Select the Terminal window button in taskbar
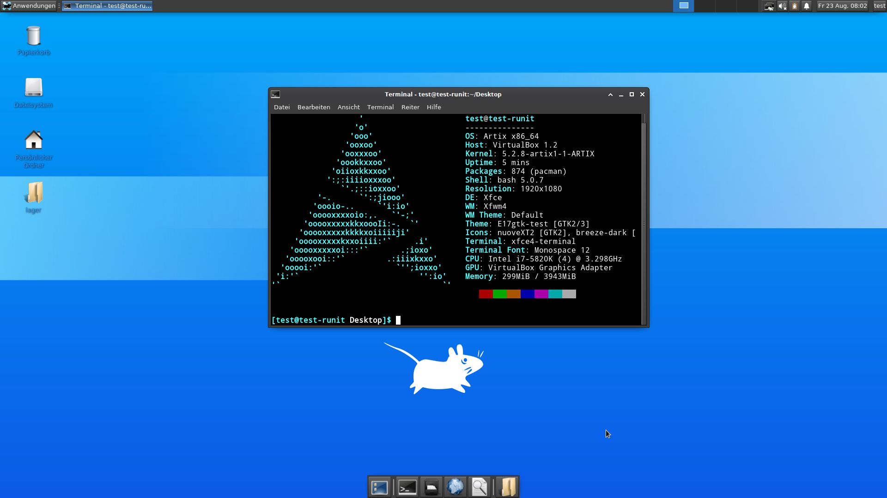 tap(107, 6)
